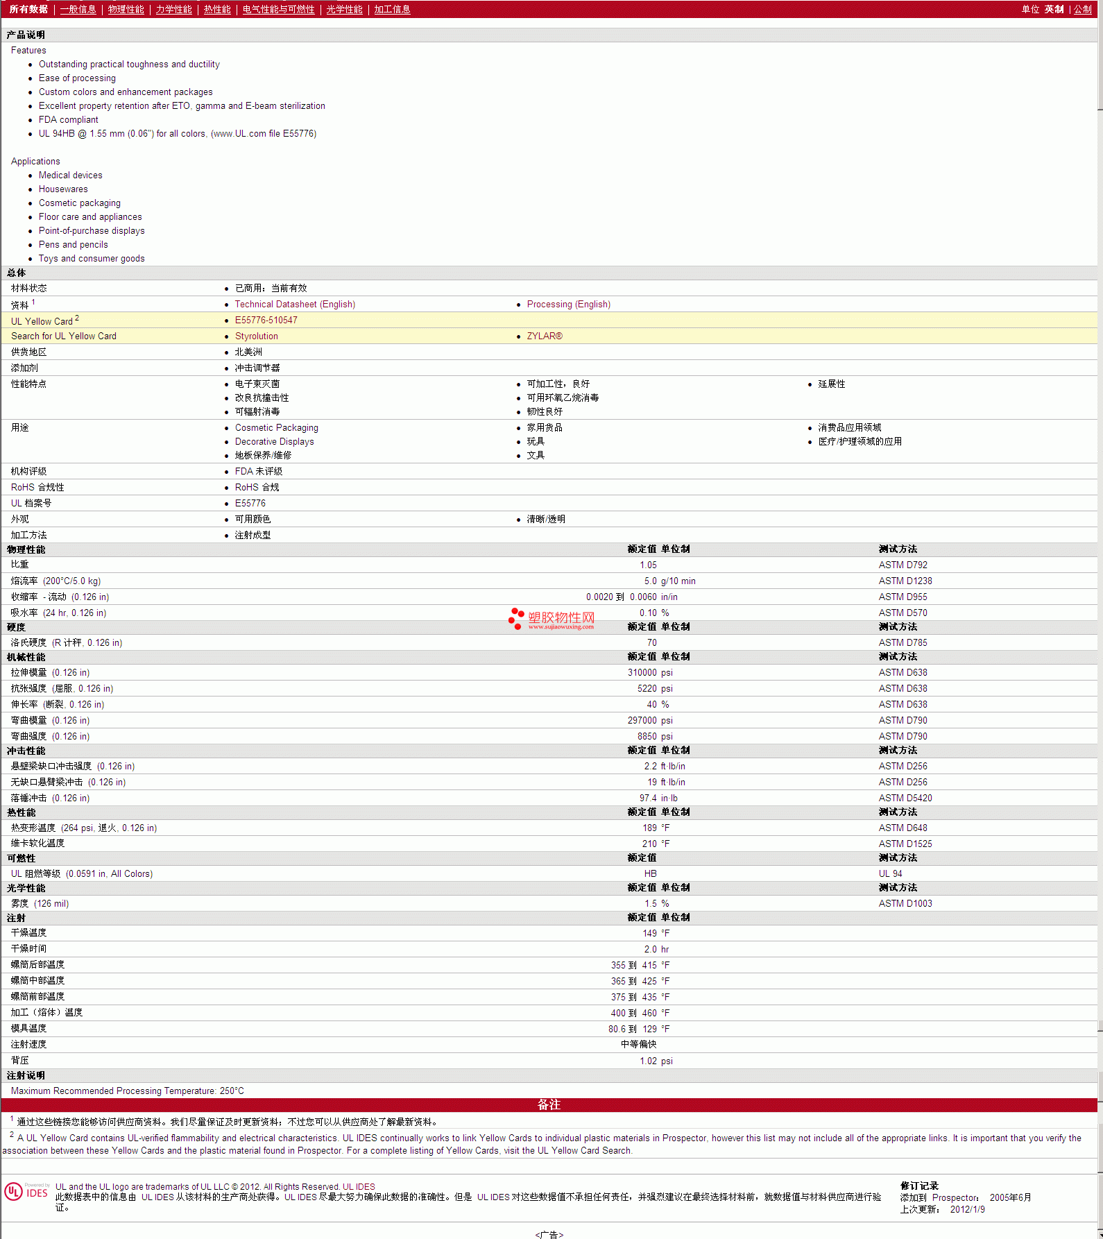The image size is (1103, 1239).
Task: Switch to the 物理性能 tab in the top bar
Action: tap(126, 10)
